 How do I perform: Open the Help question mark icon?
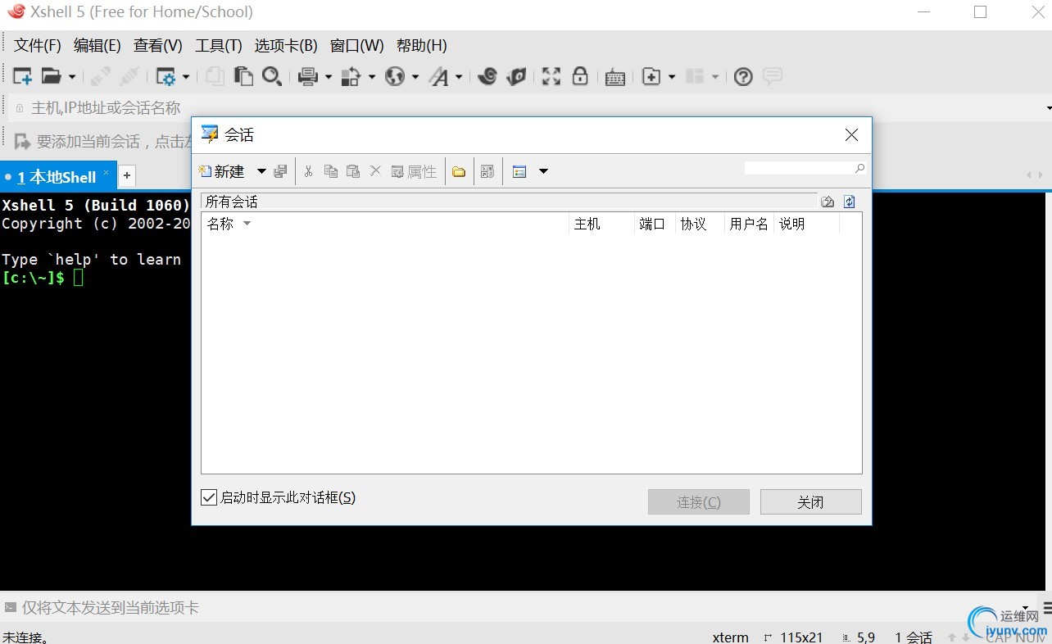(743, 76)
